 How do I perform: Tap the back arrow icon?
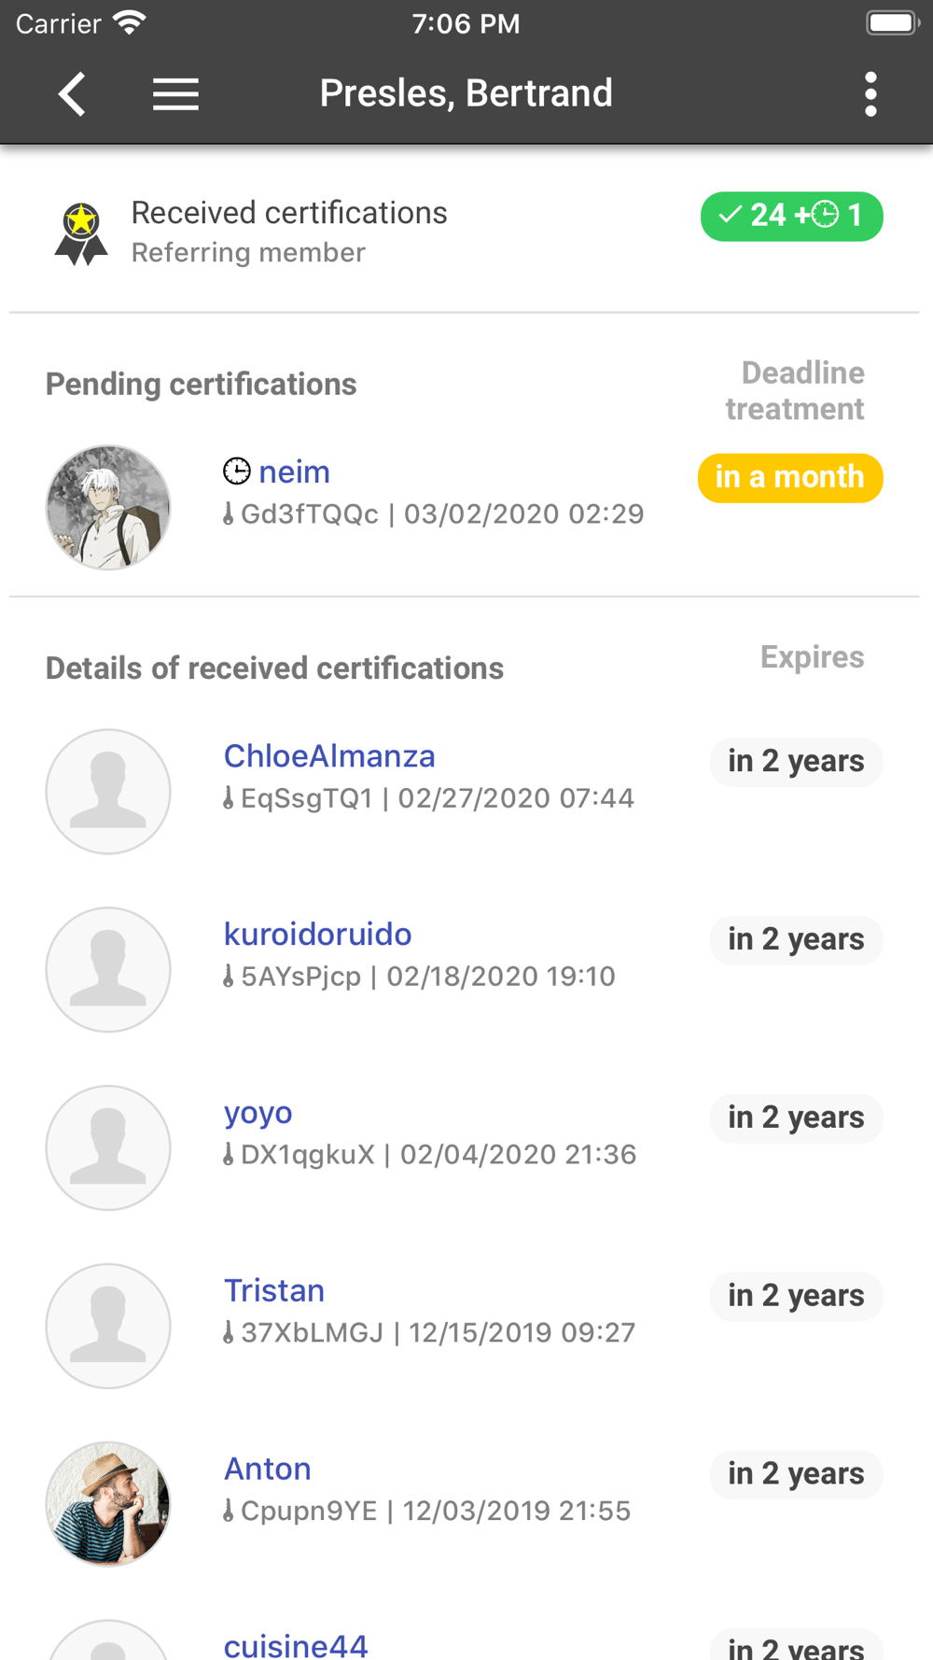(72, 94)
